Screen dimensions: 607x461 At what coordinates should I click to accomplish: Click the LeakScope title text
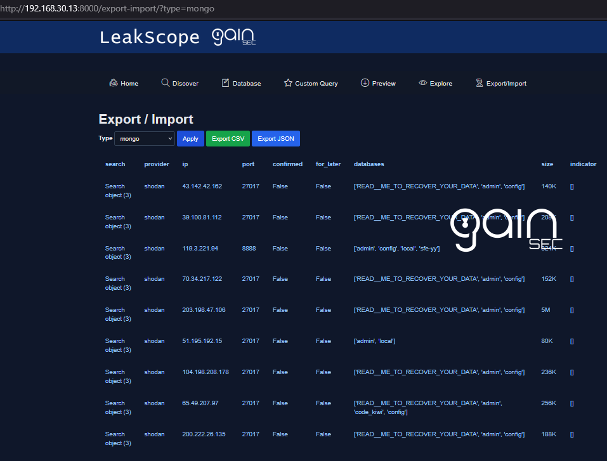click(149, 37)
